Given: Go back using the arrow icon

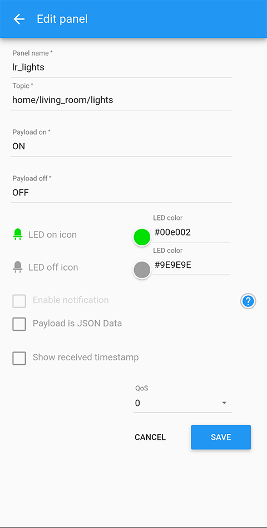Looking at the screenshot, I should click(19, 19).
